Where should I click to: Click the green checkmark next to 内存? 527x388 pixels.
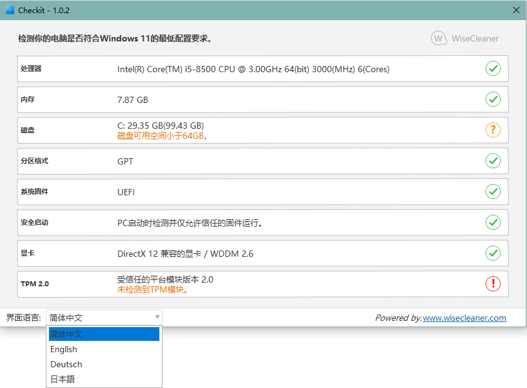[x=493, y=99]
